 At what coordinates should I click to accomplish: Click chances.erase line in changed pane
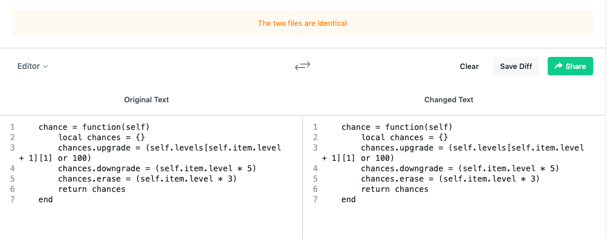tap(450, 179)
